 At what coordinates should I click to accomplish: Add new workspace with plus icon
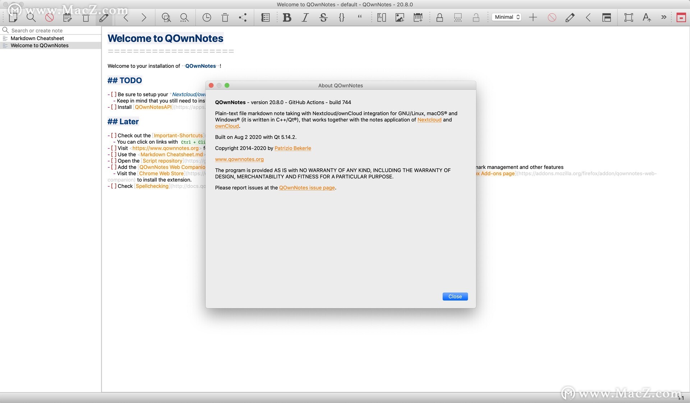coord(533,17)
